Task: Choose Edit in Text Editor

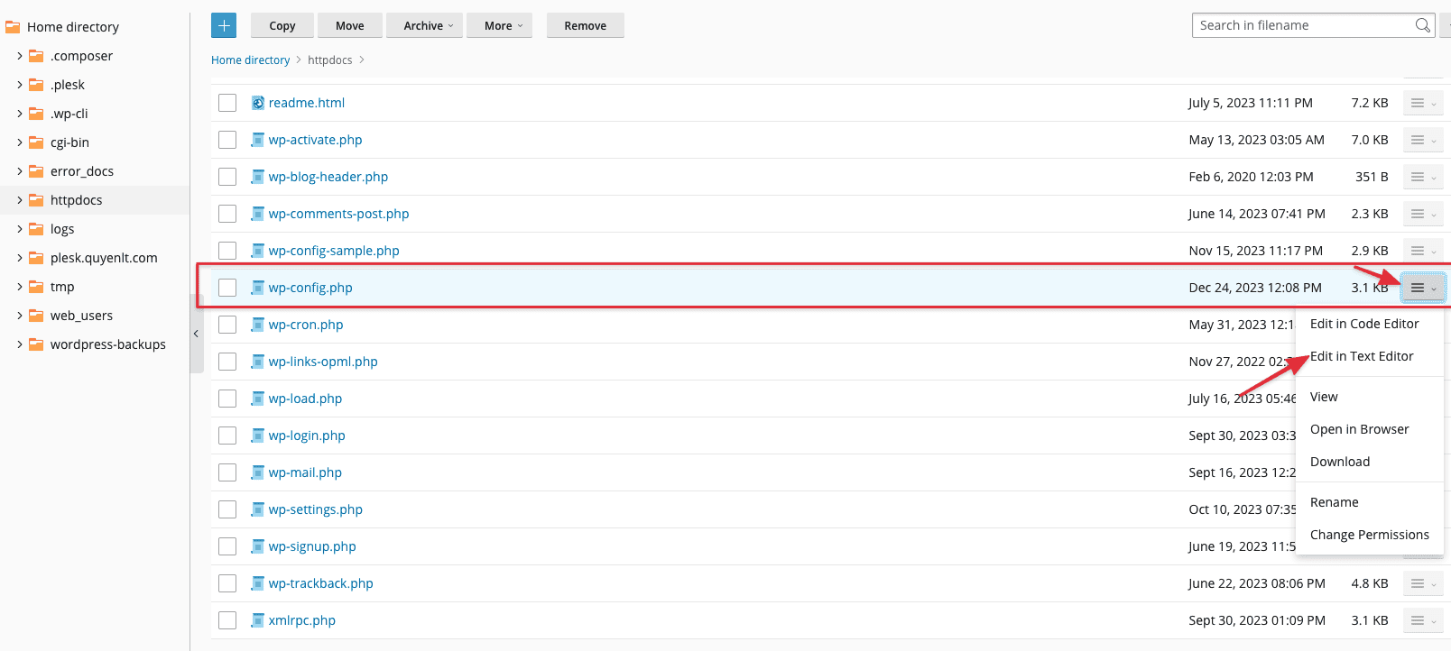Action: tap(1361, 356)
